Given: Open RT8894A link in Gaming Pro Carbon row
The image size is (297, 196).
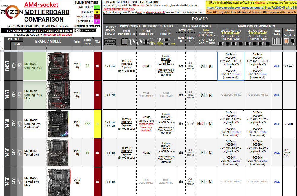Looking at the screenshot, I should [x=126, y=122].
